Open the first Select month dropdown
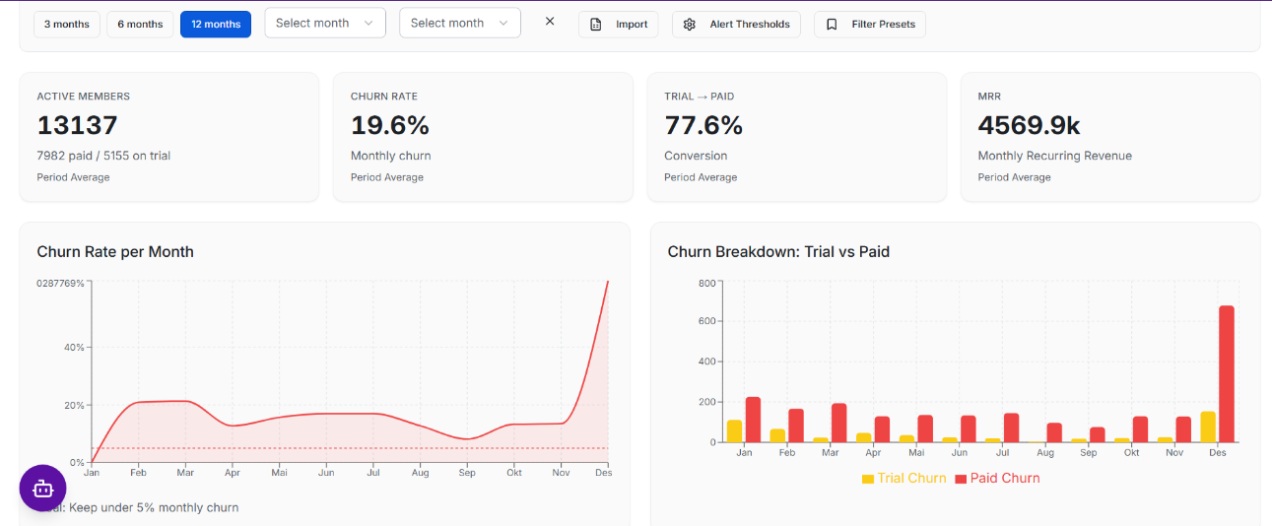The height and width of the screenshot is (526, 1272). pos(325,23)
